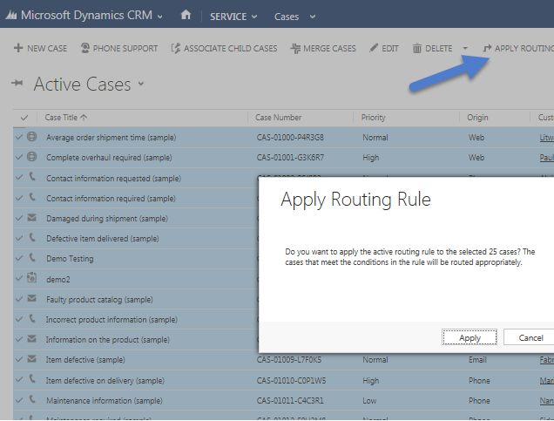554x421 pixels.
Task: Expand the SERVICE area dropdown
Action: 254,17
